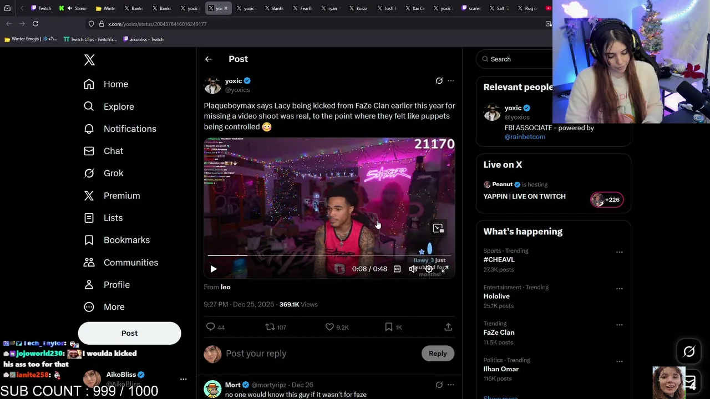Open more options for Hololive trend
The width and height of the screenshot is (710, 399).
point(619,289)
